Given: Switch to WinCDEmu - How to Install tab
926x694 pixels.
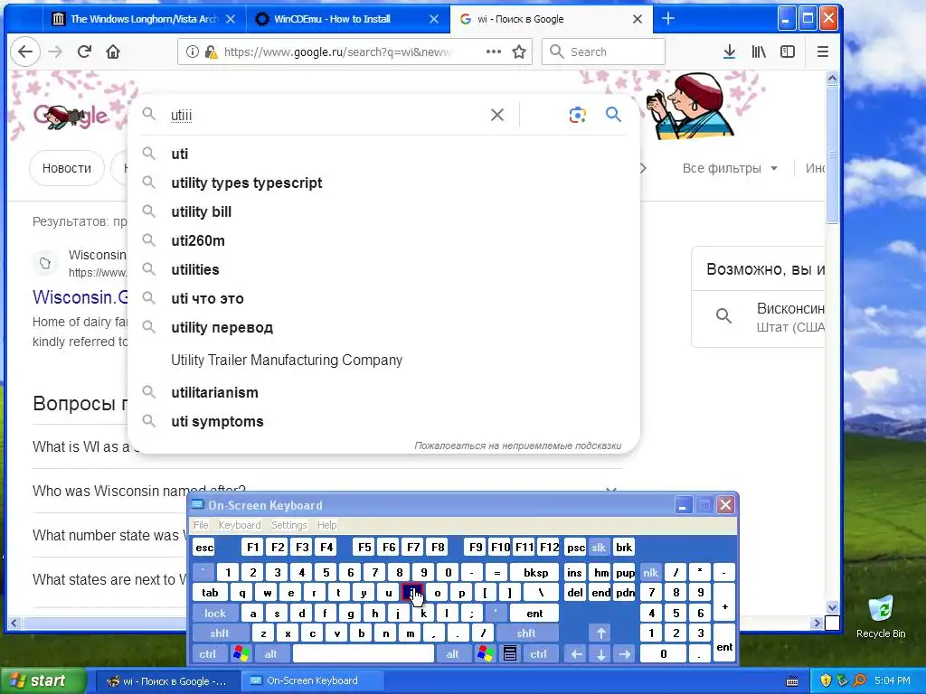Looking at the screenshot, I should pyautogui.click(x=346, y=19).
